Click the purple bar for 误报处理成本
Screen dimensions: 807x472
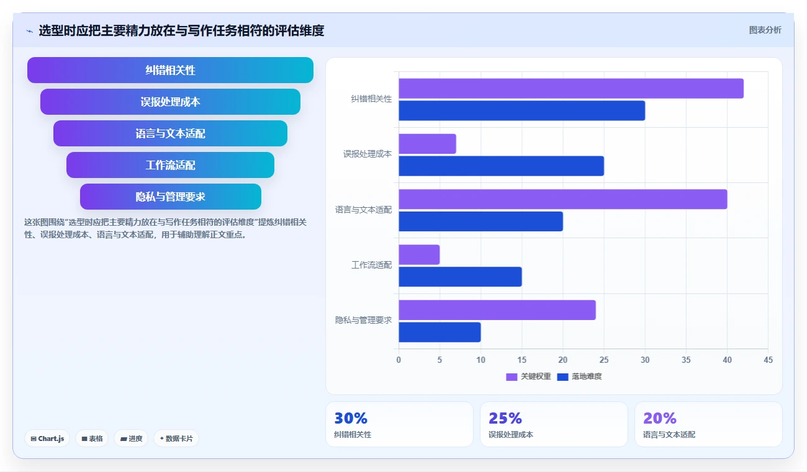coord(427,144)
